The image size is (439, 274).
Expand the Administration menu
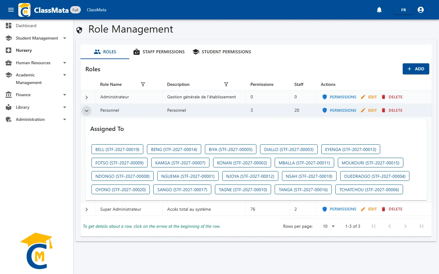[37, 119]
